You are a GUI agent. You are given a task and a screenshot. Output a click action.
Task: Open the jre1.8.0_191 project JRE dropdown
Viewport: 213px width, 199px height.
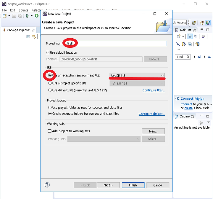coord(137,83)
